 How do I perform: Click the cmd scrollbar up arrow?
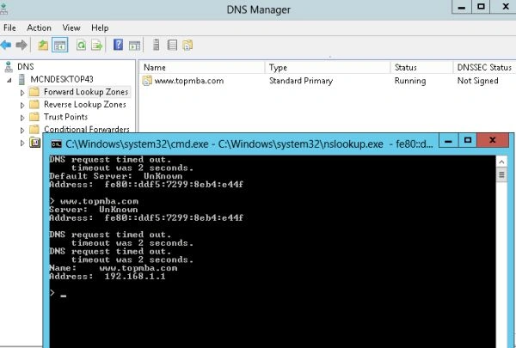(x=501, y=162)
